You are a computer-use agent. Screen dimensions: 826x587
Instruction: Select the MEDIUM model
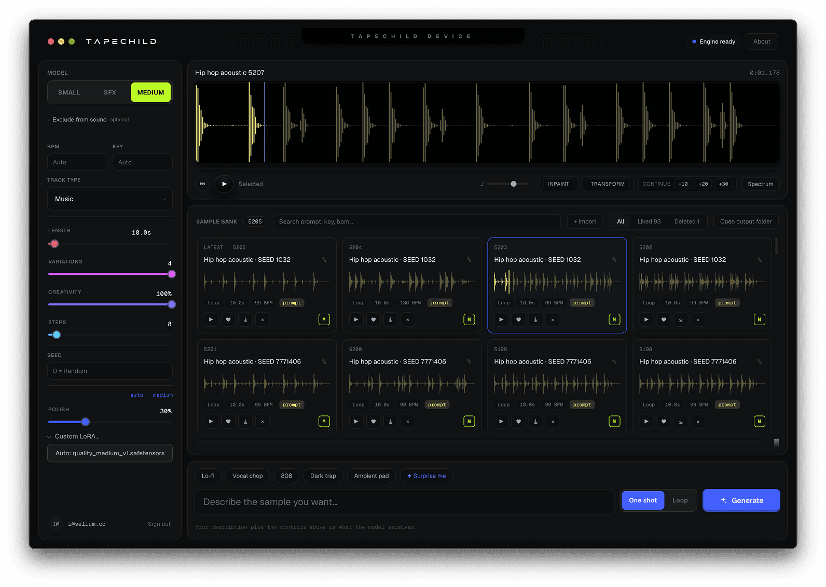click(x=150, y=92)
